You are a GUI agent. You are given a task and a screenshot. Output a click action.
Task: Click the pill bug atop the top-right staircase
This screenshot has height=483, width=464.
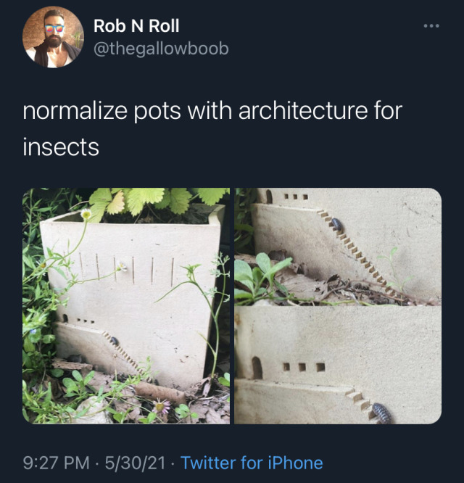(337, 225)
